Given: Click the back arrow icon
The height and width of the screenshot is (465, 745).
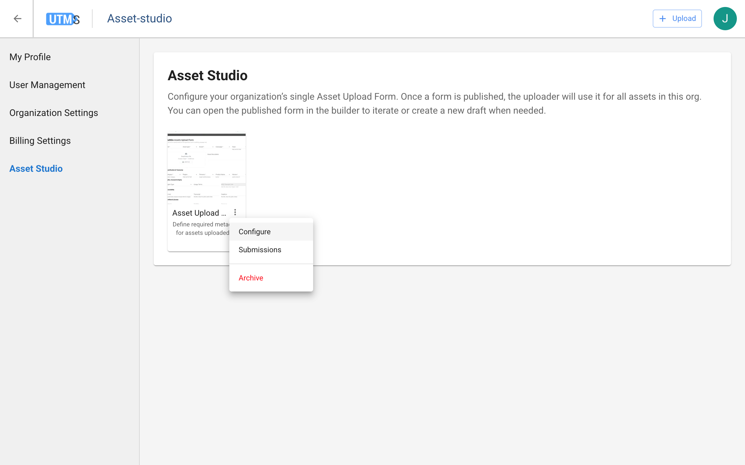Looking at the screenshot, I should tap(17, 19).
